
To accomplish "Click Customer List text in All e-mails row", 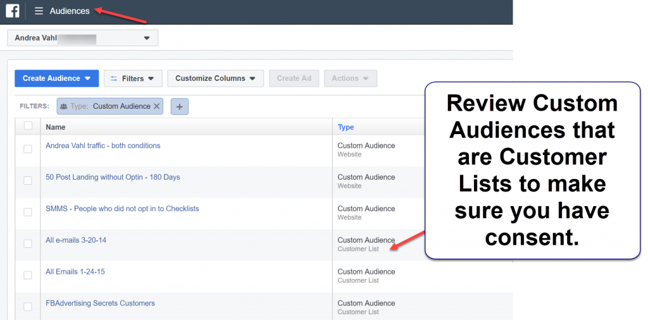I will (358, 249).
